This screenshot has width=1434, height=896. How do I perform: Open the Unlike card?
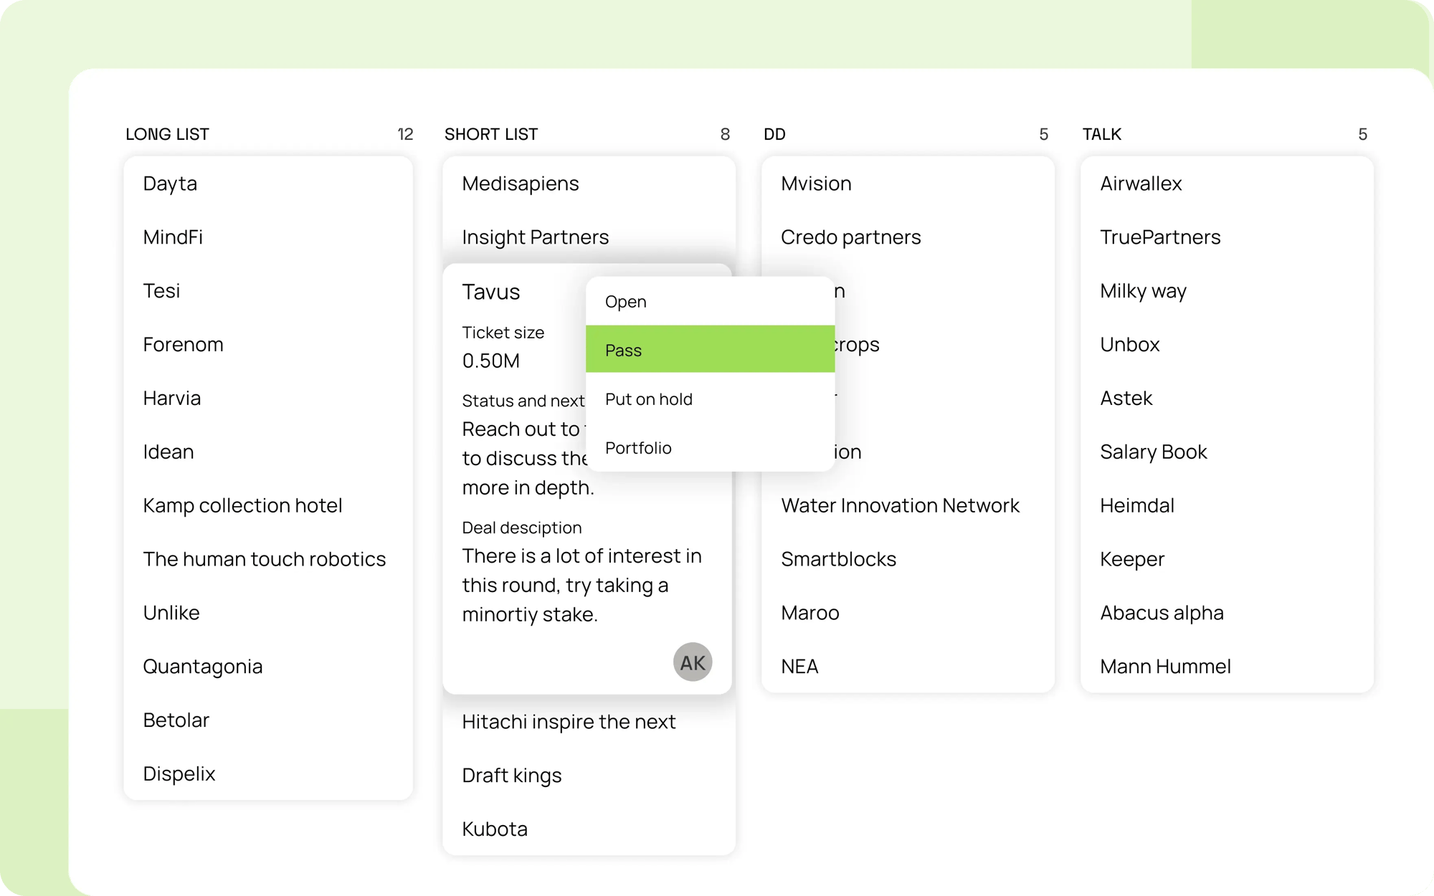[x=171, y=613]
